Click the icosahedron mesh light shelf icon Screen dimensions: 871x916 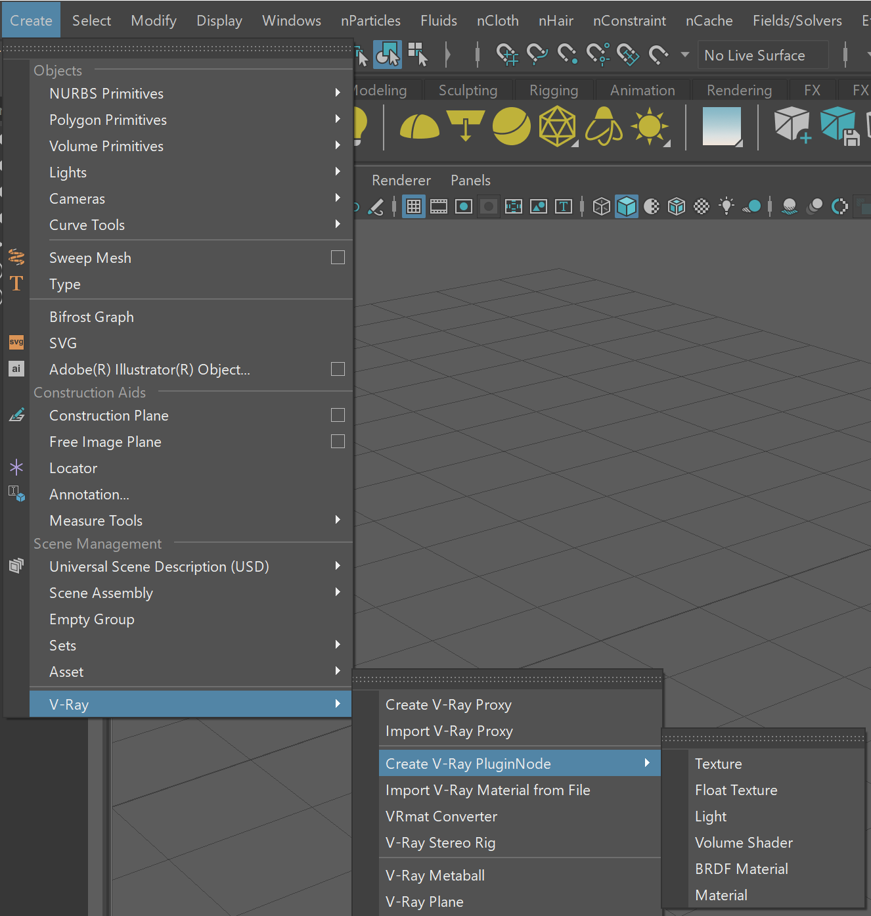pos(558,126)
